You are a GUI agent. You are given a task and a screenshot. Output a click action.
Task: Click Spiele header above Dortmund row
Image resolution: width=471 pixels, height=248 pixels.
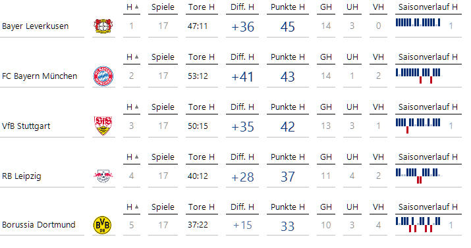(163, 207)
